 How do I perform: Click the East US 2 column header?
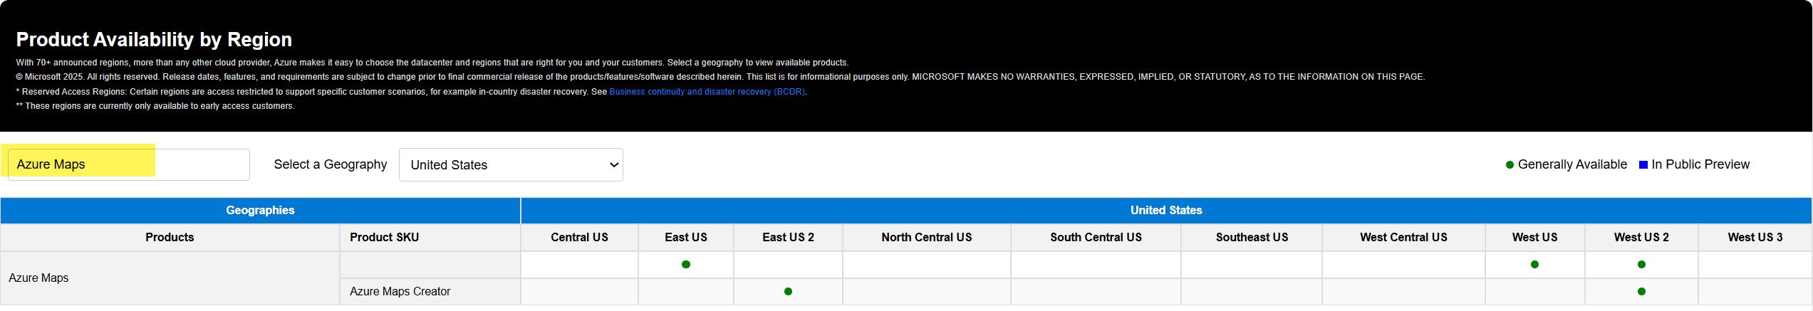pos(788,238)
